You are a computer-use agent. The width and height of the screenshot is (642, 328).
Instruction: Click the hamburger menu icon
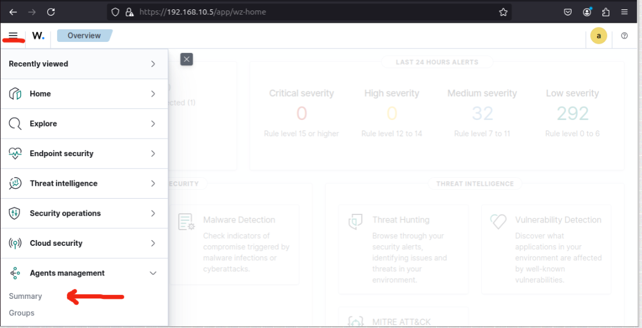(13, 36)
